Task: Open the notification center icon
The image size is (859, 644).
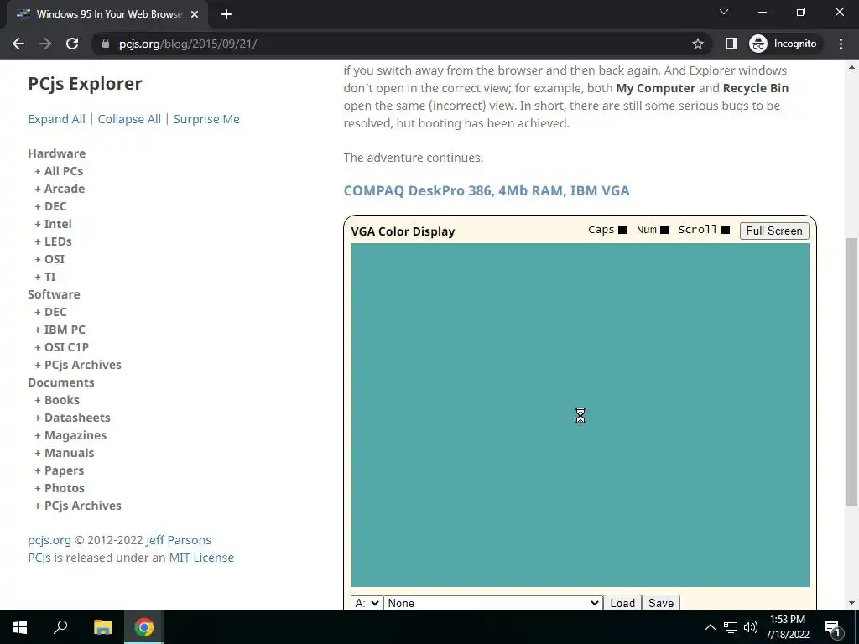Action: (832, 627)
